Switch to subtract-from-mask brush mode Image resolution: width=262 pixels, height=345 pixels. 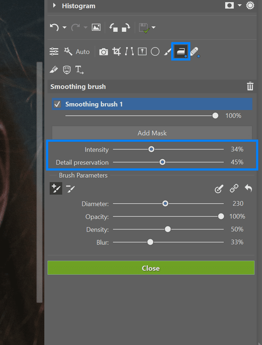70,188
